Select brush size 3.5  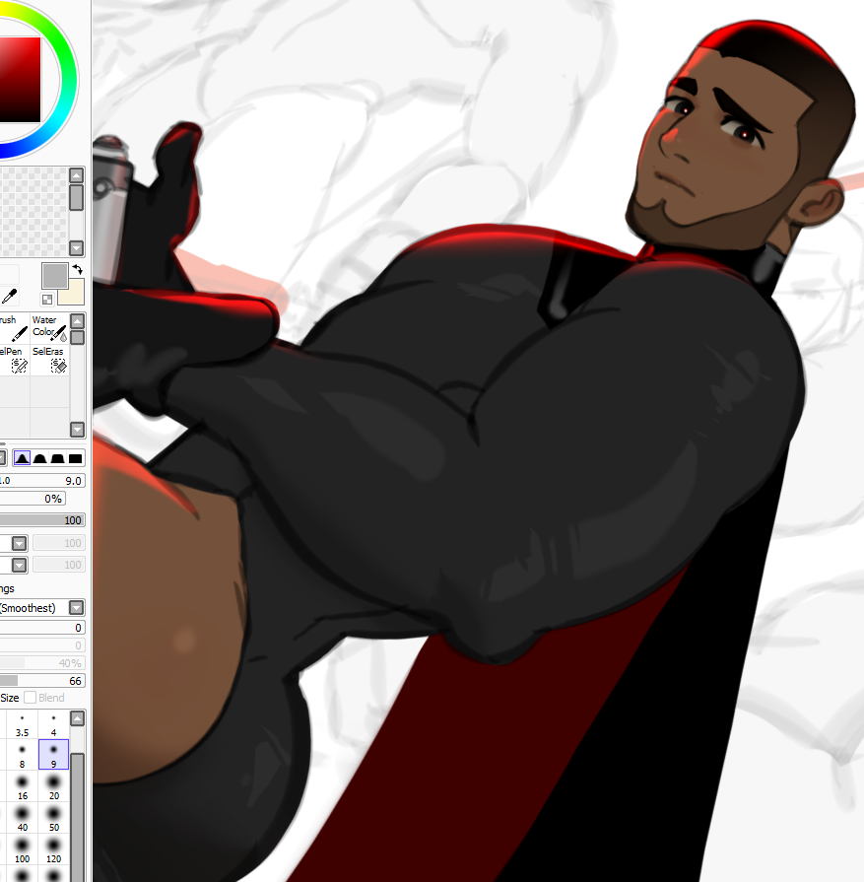coord(22,724)
